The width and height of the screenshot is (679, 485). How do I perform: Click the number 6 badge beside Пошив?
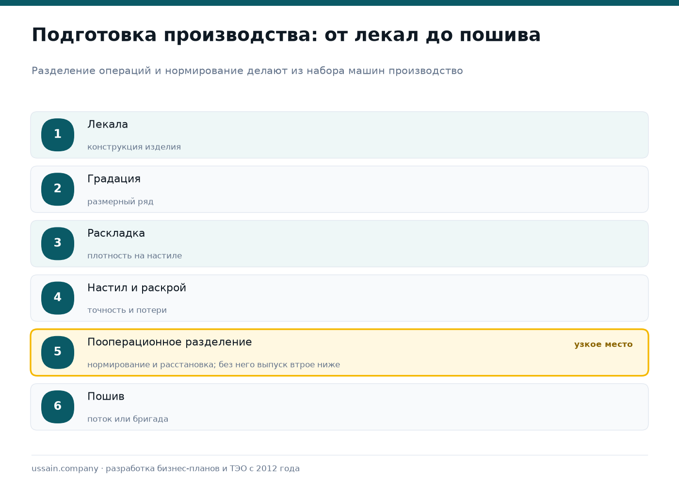(x=58, y=406)
